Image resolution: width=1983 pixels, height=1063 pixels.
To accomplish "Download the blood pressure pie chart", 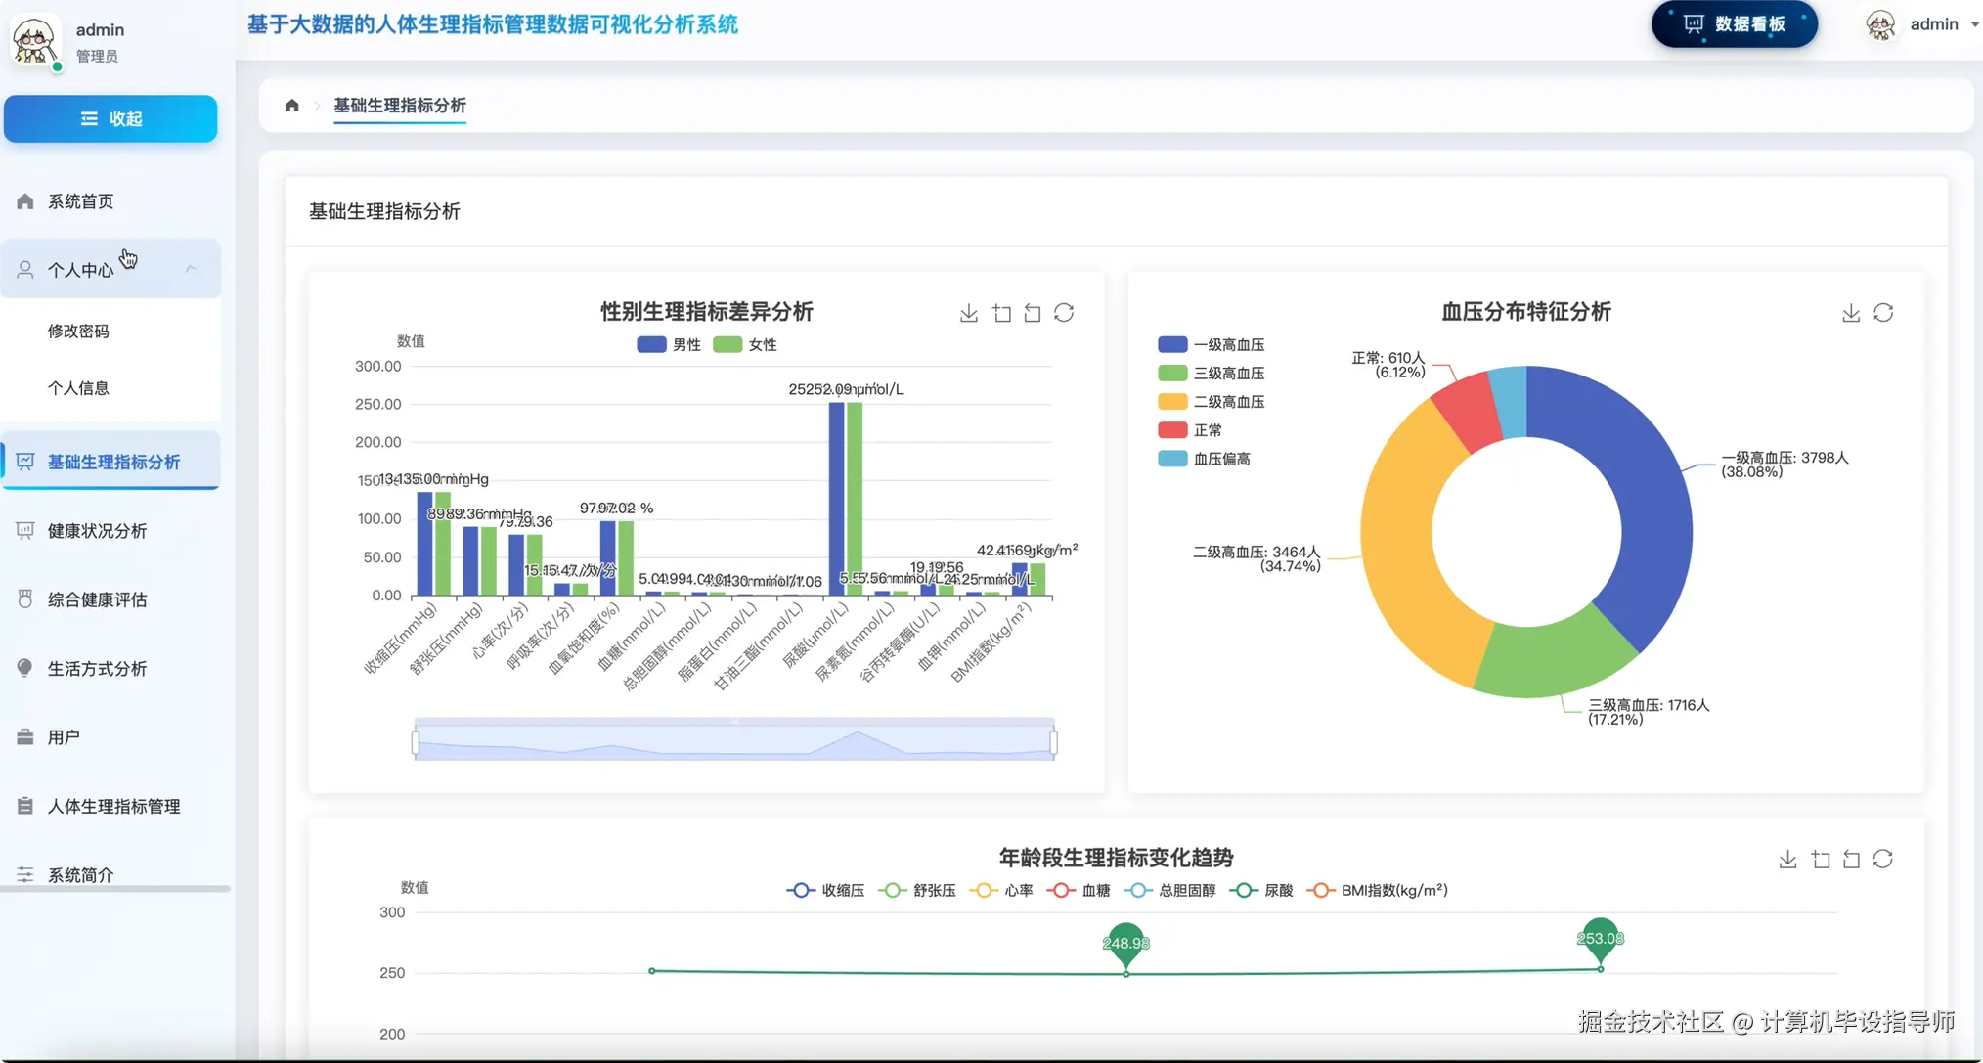I will point(1850,313).
